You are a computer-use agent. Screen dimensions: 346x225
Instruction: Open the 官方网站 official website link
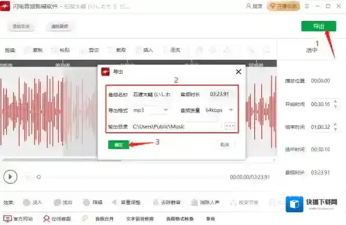coord(18,219)
